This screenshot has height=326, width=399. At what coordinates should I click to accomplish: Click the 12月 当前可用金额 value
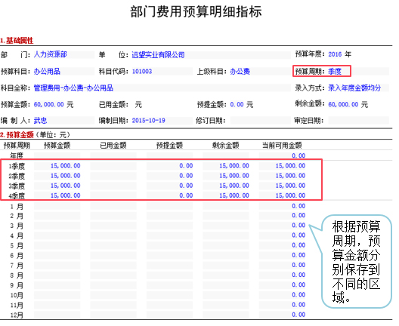coord(298,315)
